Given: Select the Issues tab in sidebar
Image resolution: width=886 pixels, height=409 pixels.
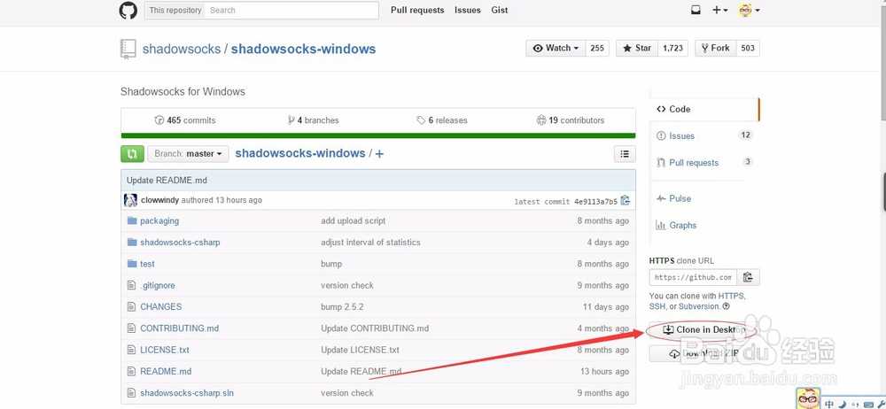Looking at the screenshot, I should (x=704, y=135).
